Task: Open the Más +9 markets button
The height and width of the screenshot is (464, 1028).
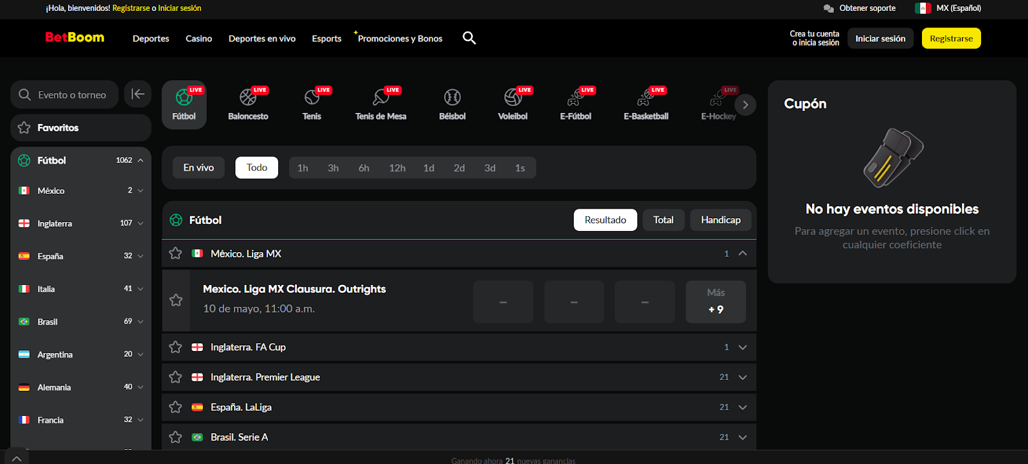Action: 716,302
